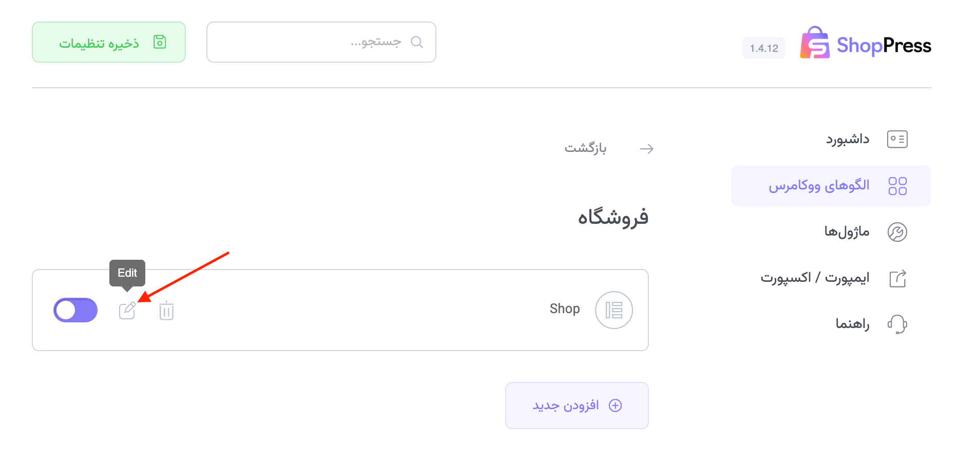Image resolution: width=958 pixels, height=462 pixels.
Task: Click the magnifier search icon
Action: [417, 42]
